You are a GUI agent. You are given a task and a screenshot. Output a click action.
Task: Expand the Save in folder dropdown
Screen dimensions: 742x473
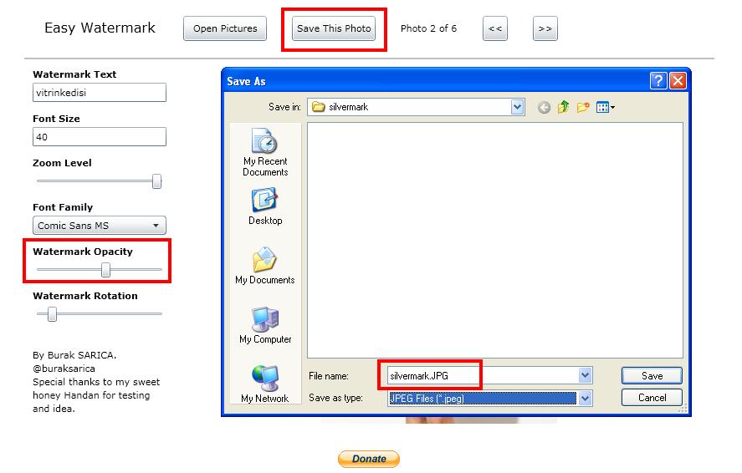[517, 107]
